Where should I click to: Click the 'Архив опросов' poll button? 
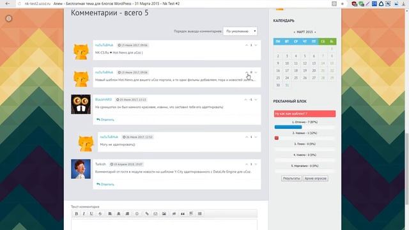pyautogui.click(x=315, y=178)
